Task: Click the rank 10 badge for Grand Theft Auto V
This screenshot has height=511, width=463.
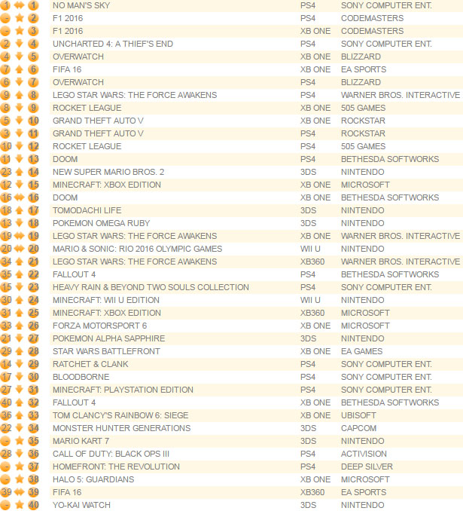Action: (33, 121)
